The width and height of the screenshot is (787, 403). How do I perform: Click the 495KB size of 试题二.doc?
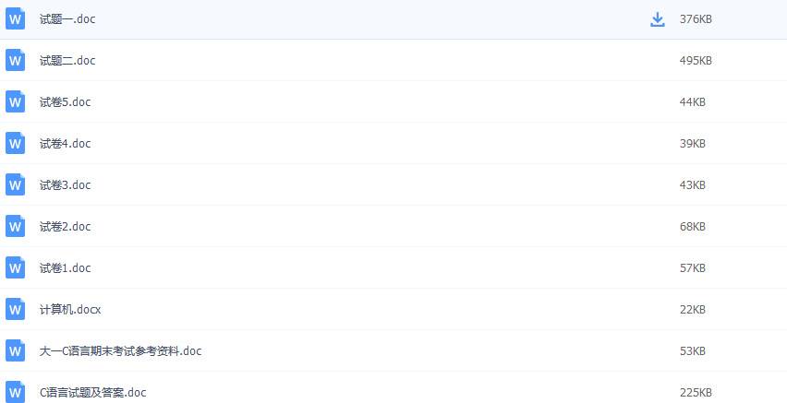(696, 61)
